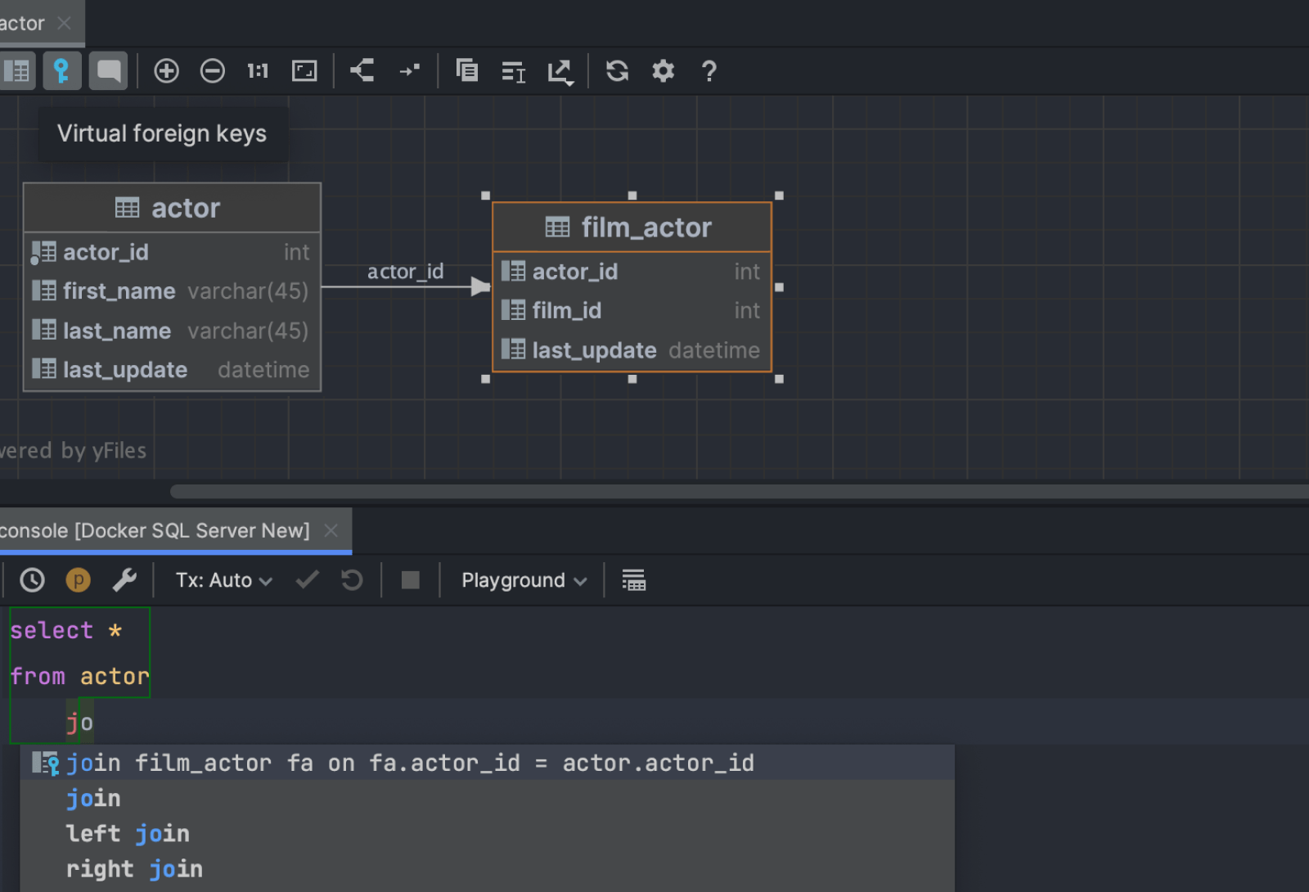1309x892 pixels.
Task: Open diagram settings gear
Action: coord(663,71)
